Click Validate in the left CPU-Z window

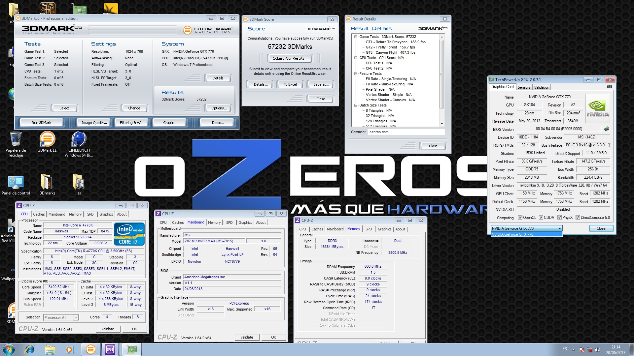tap(108, 329)
